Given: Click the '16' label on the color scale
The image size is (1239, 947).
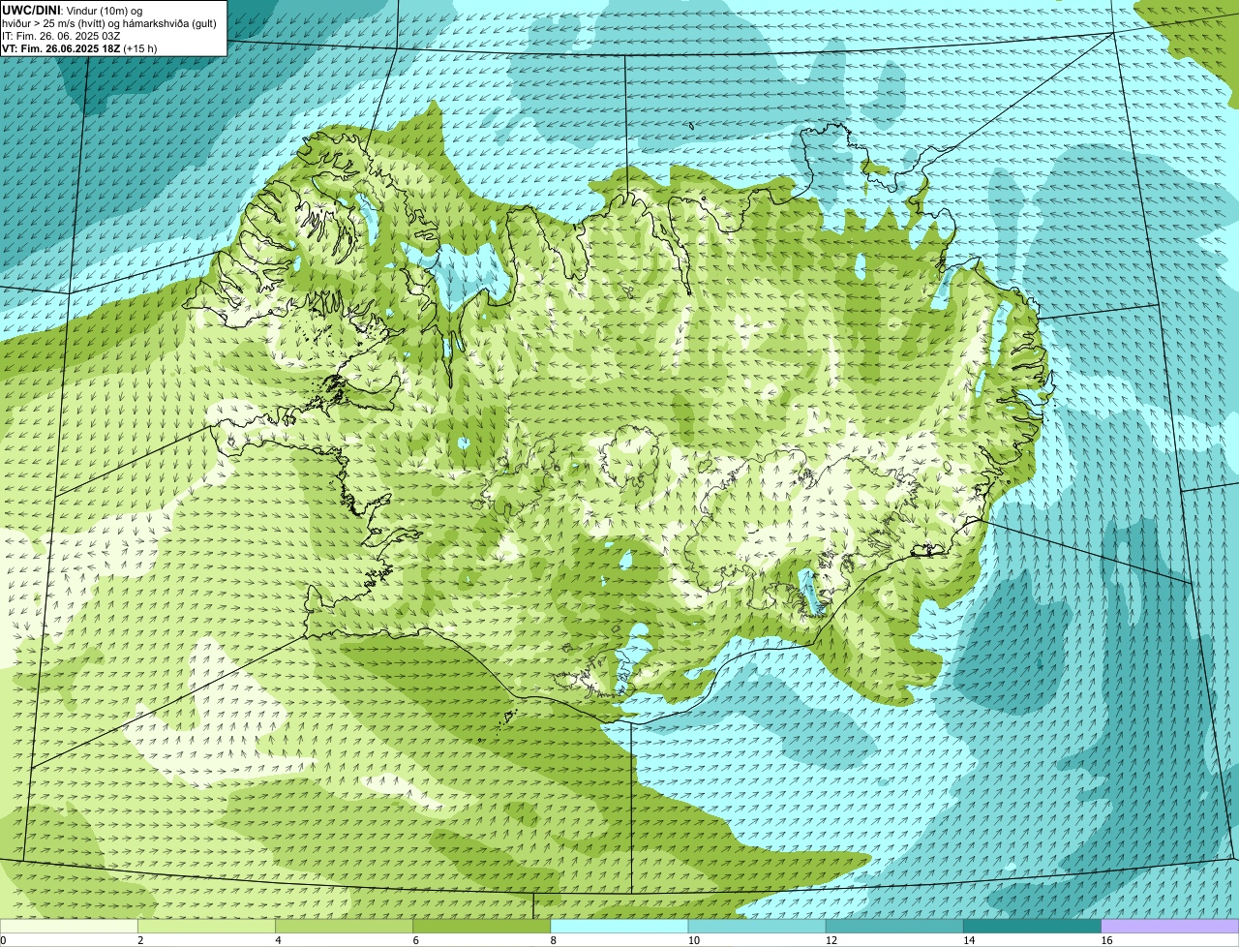Looking at the screenshot, I should pyautogui.click(x=1106, y=940).
